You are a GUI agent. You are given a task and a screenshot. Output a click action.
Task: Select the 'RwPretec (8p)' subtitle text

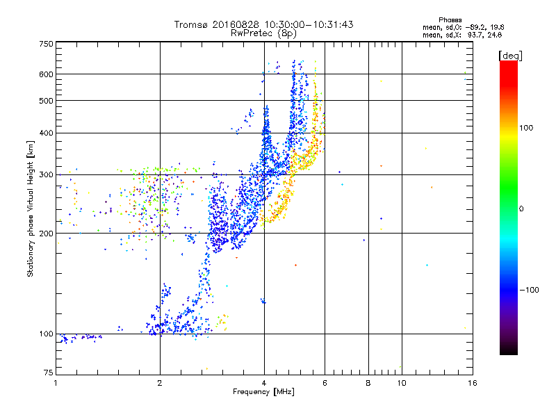(x=263, y=33)
